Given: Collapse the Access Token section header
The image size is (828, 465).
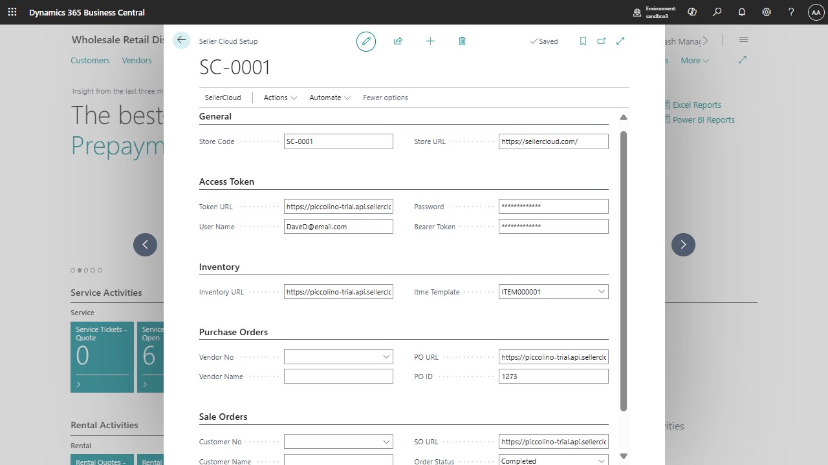Looking at the screenshot, I should click(x=226, y=181).
